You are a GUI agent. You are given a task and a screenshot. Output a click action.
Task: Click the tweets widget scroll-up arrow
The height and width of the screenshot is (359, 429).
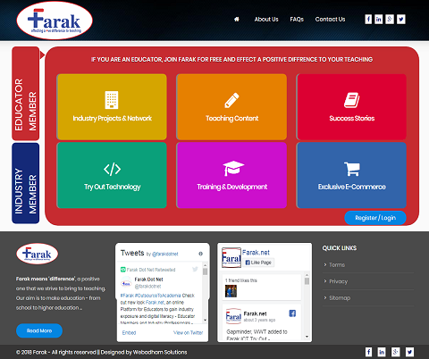[205, 264]
